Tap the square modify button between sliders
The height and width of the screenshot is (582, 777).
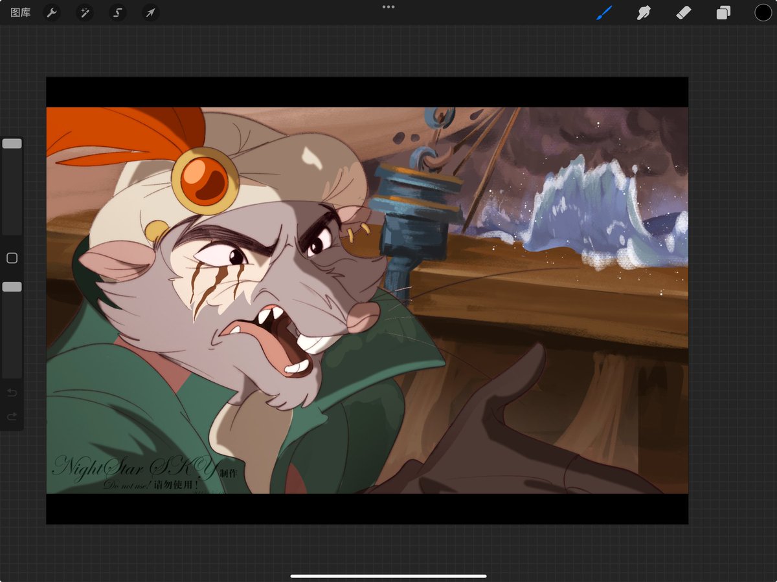tap(10, 257)
